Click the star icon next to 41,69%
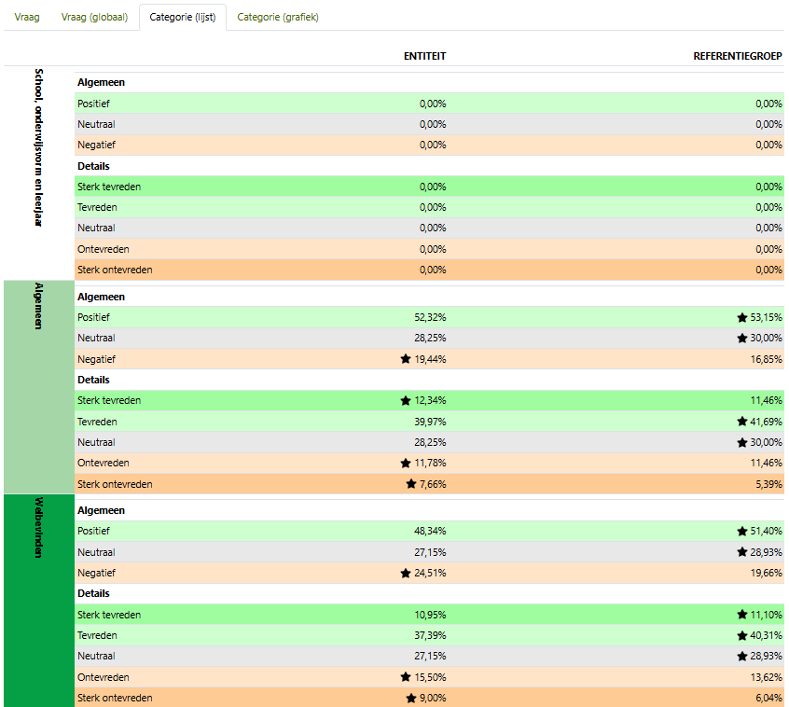Image resolution: width=789 pixels, height=707 pixels. point(741,422)
